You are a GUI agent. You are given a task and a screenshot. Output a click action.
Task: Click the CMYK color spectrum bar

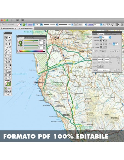(x=31, y=51)
